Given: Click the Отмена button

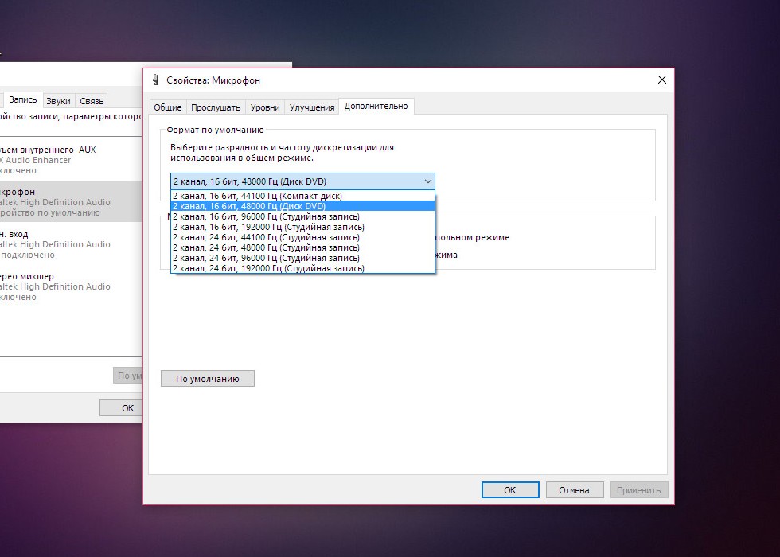Looking at the screenshot, I should point(573,490).
